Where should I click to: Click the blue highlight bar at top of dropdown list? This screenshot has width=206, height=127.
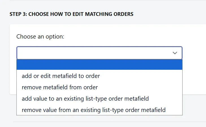tap(99, 65)
